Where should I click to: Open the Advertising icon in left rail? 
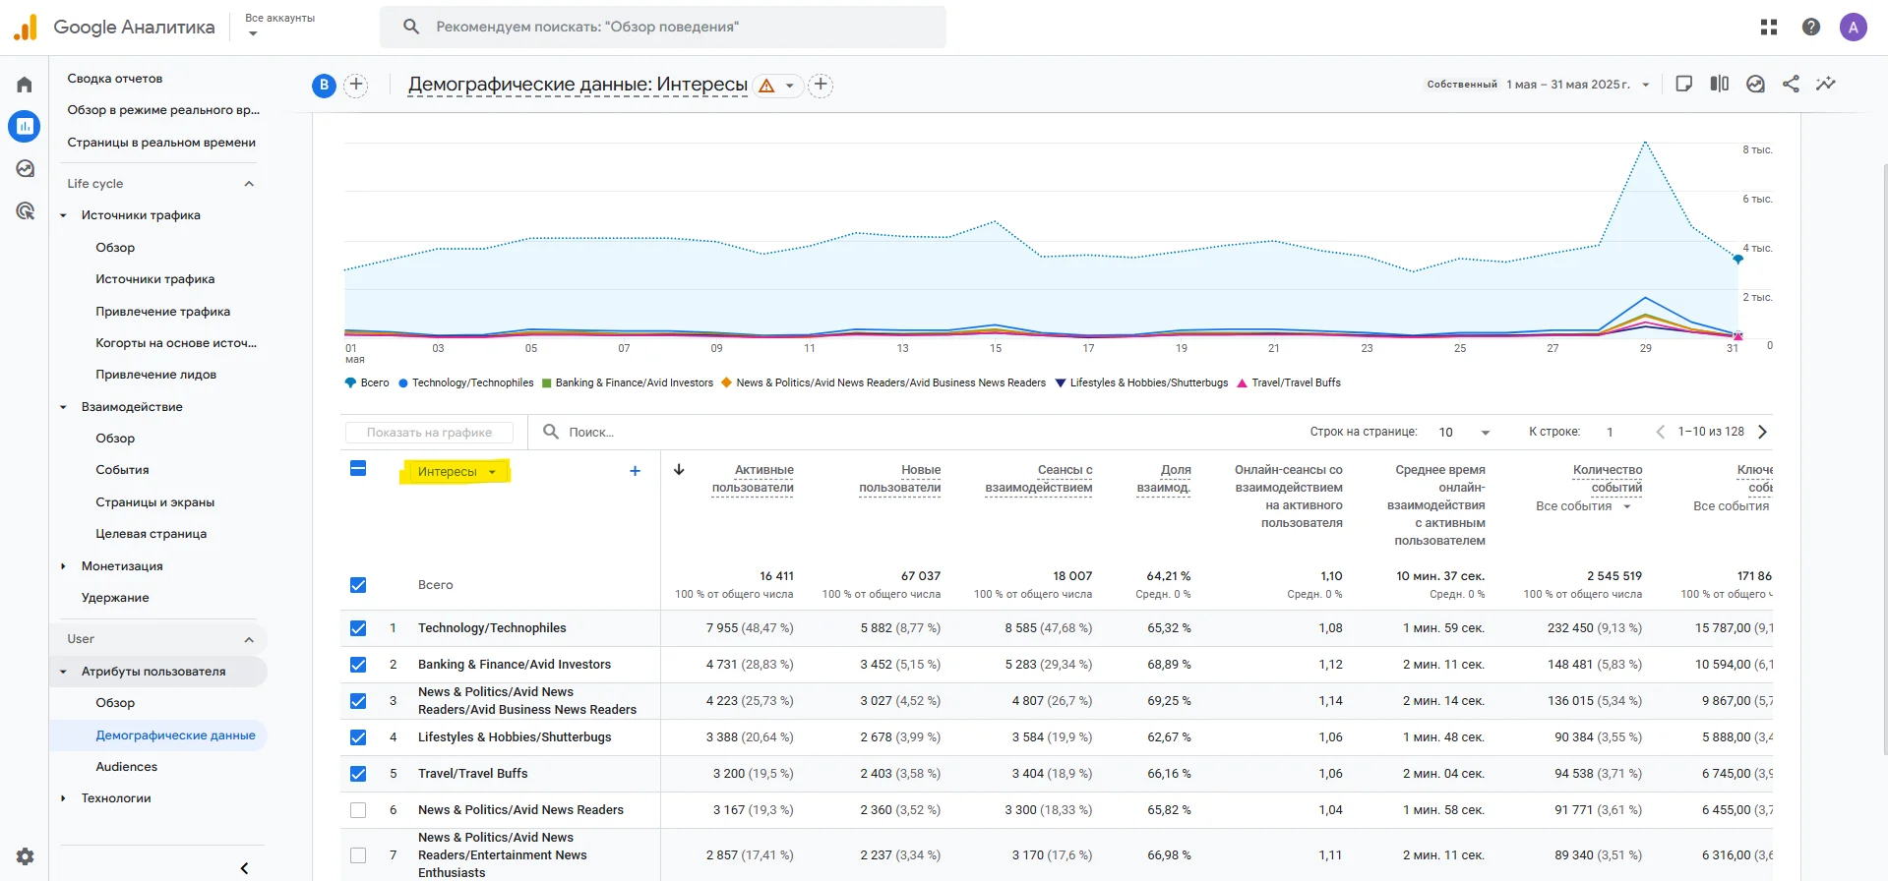25,210
